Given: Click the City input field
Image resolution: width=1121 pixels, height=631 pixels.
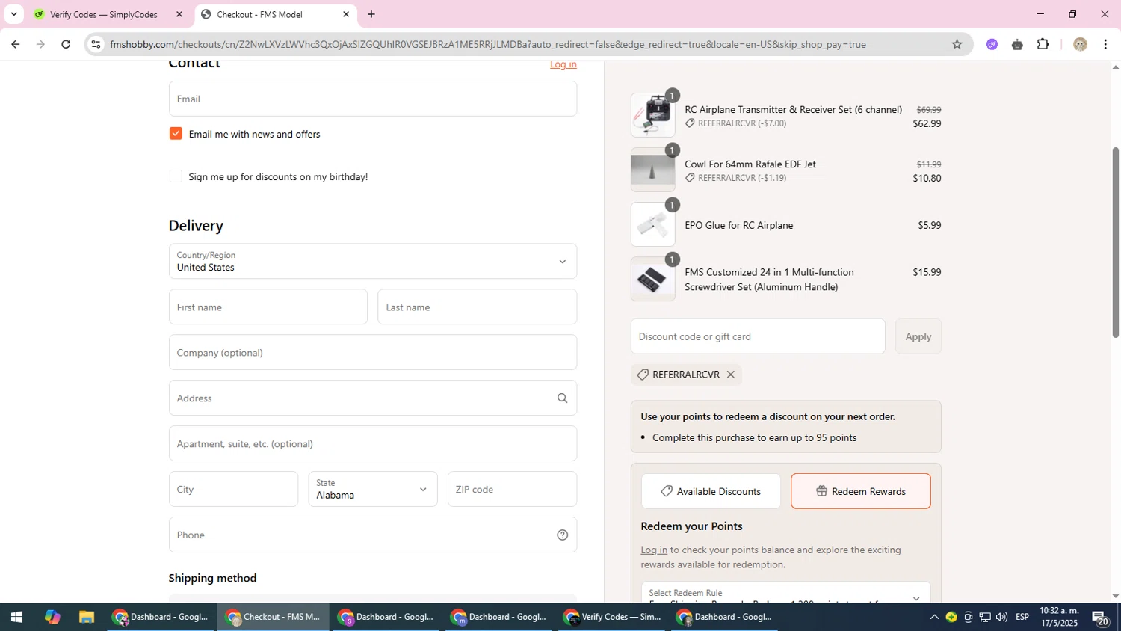Looking at the screenshot, I should pos(233,489).
